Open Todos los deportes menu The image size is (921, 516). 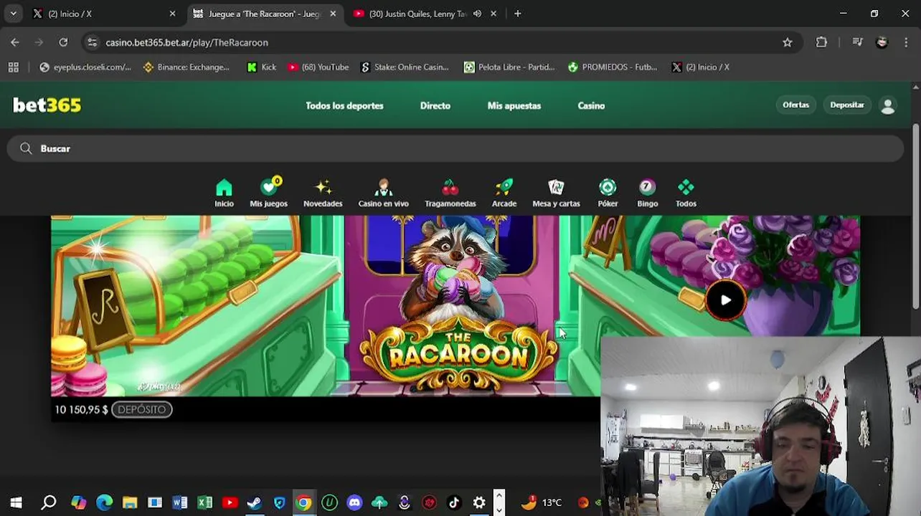[x=344, y=105]
